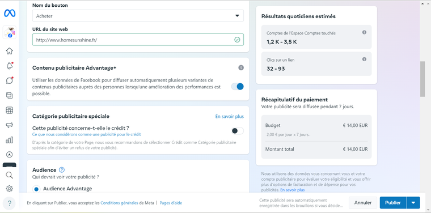This screenshot has height=213, width=431.
Task: Open notifications bell icon
Action: pyautogui.click(x=9, y=66)
